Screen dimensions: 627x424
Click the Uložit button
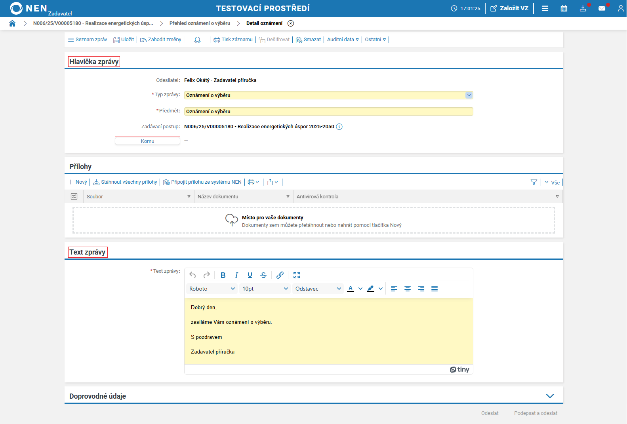[x=124, y=40]
